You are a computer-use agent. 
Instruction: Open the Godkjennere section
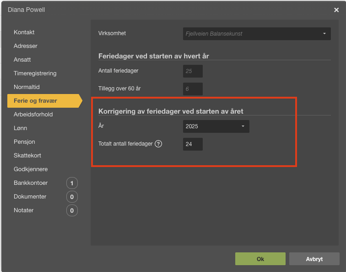pyautogui.click(x=31, y=169)
